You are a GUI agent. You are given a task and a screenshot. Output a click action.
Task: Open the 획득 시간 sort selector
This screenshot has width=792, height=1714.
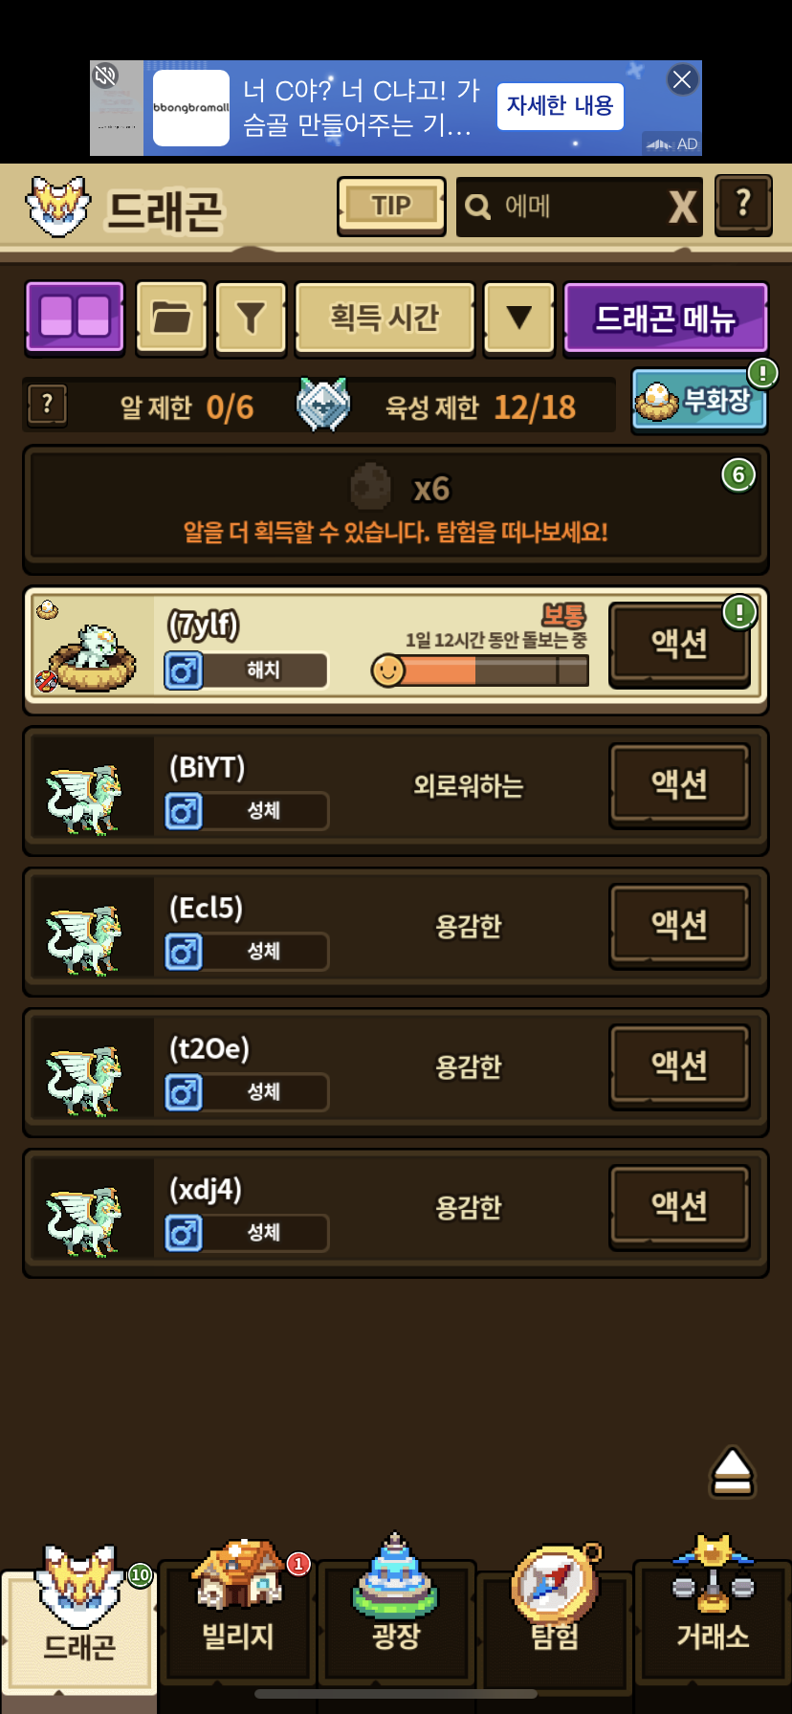[x=385, y=318]
